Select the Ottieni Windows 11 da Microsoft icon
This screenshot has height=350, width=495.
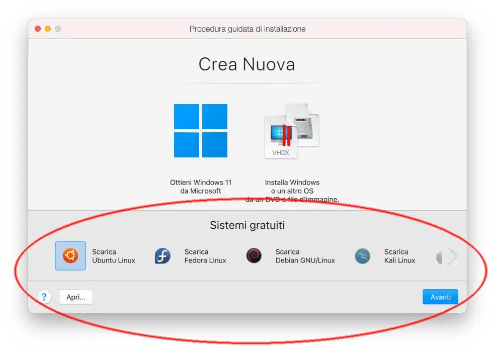click(x=201, y=130)
